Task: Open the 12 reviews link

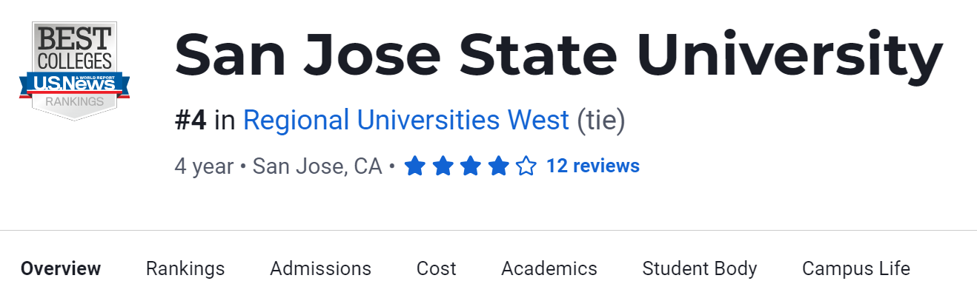Action: pos(592,166)
